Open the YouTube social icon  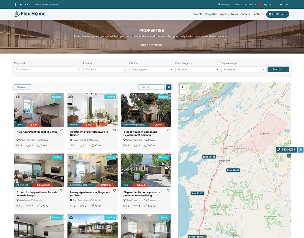(x=26, y=4)
